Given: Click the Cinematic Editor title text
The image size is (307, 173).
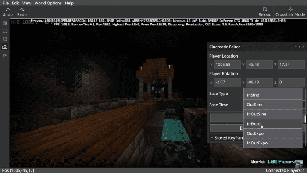Looking at the screenshot, I should click(225, 47).
